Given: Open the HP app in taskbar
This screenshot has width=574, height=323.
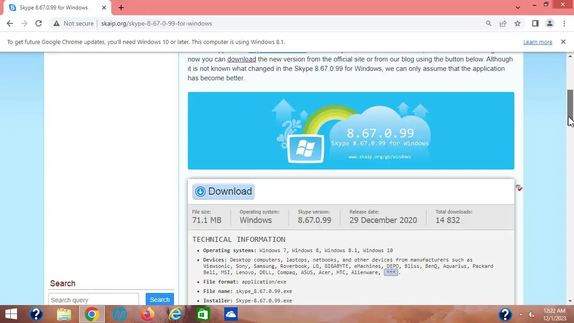Looking at the screenshot, I should click(120, 314).
